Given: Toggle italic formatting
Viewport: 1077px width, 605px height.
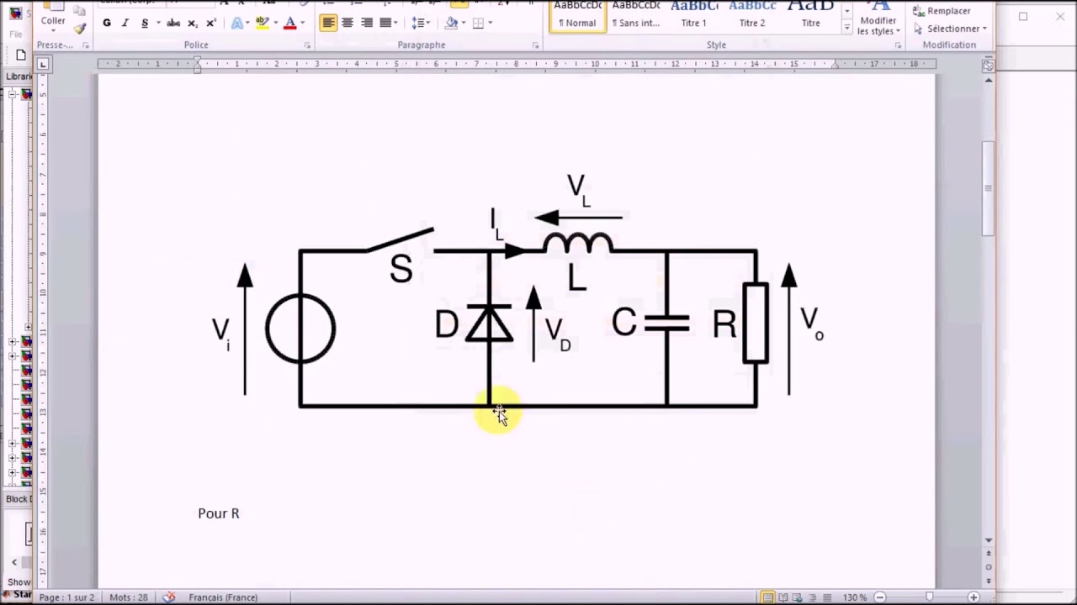Looking at the screenshot, I should point(125,23).
